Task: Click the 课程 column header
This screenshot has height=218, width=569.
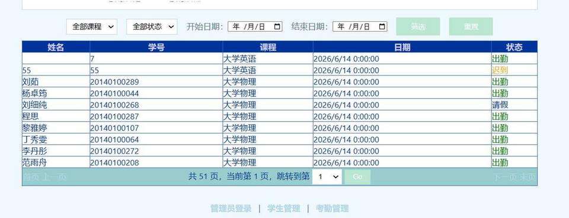Action: pyautogui.click(x=268, y=47)
